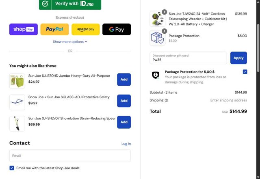
Task: Open the Weeder Cultivator Kit thumbnail
Action: [x=157, y=19]
